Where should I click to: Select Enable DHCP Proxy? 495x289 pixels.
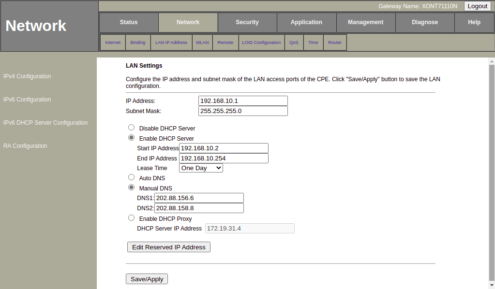[x=131, y=217]
